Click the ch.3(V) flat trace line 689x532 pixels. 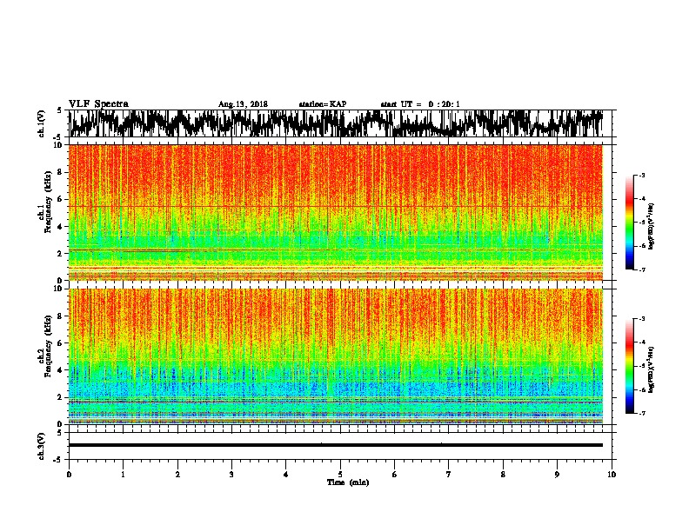point(336,445)
